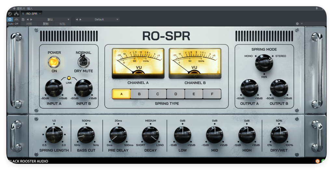Click the 对照 compare button
333x170 pixels.
(x=29, y=24)
